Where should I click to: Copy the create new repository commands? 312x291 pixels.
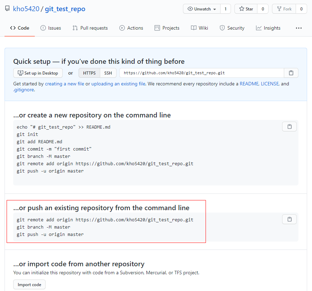[289, 127]
